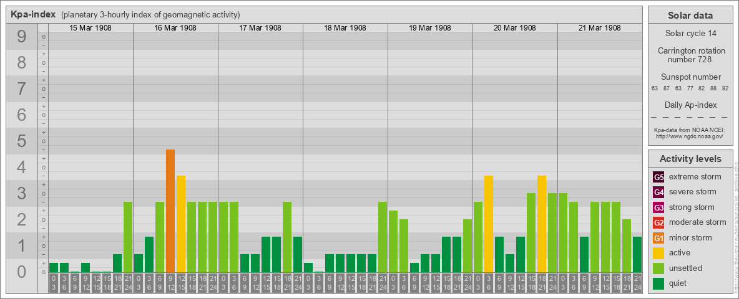This screenshot has width=739, height=299.
Task: Click the light green 18-21h bar on 17 Mar 1908
Action: pos(287,237)
